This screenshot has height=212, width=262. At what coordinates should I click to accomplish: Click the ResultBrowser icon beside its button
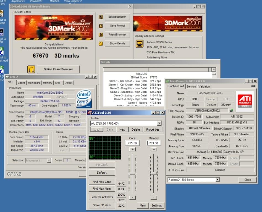[x=101, y=35]
